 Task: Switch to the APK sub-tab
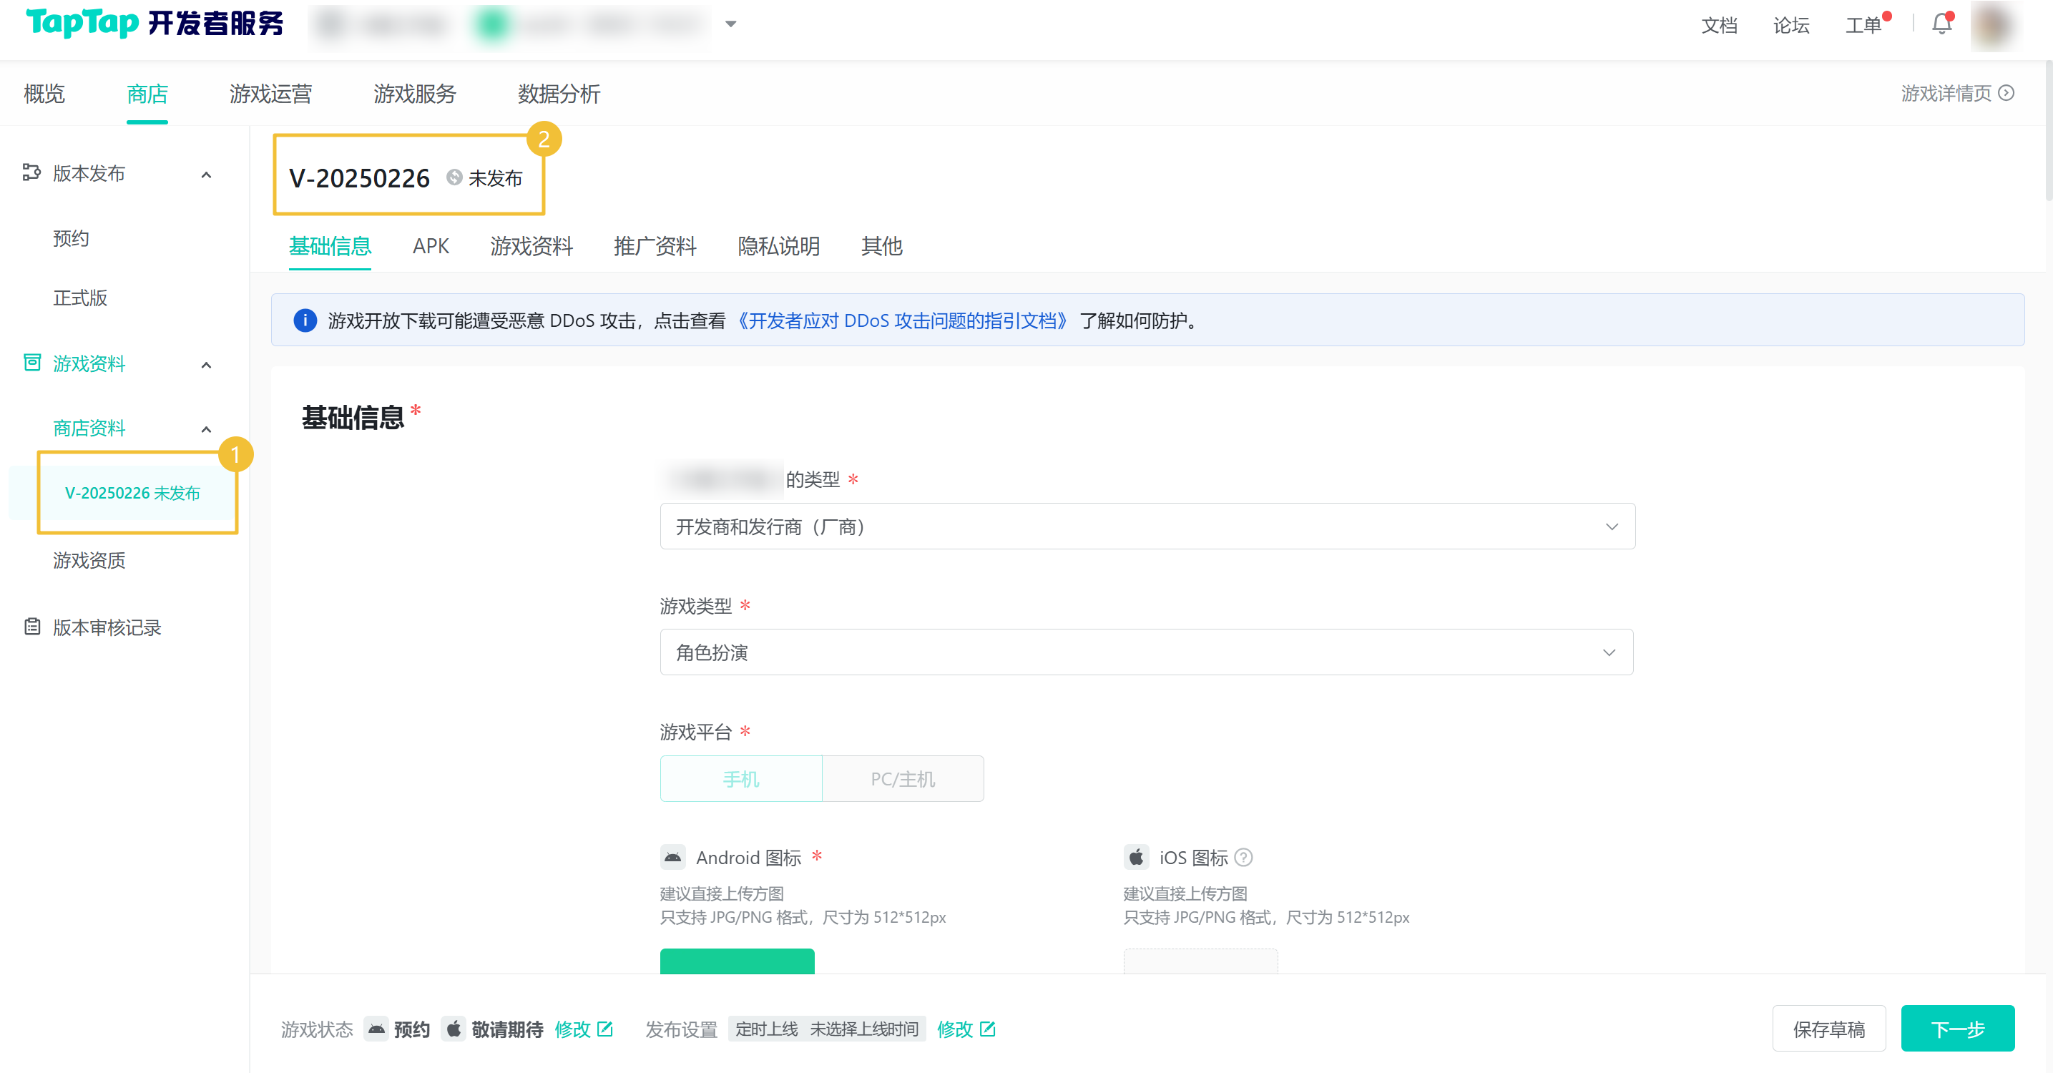(431, 245)
